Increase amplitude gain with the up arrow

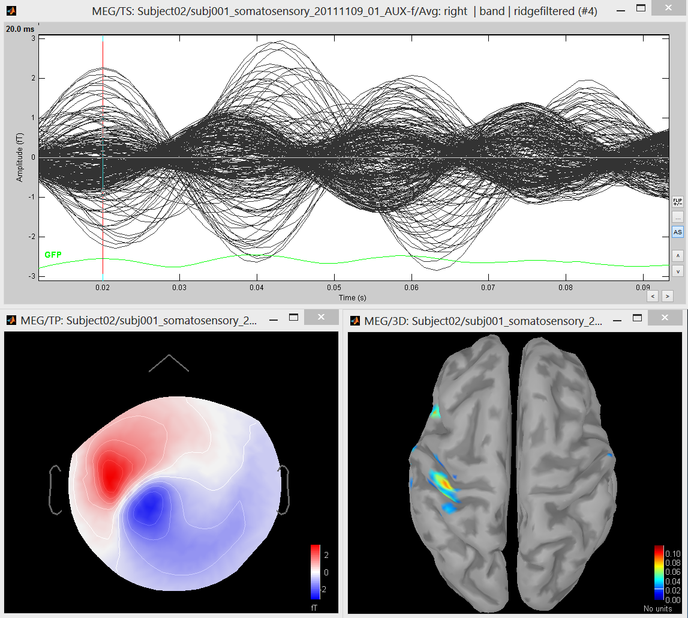click(677, 255)
